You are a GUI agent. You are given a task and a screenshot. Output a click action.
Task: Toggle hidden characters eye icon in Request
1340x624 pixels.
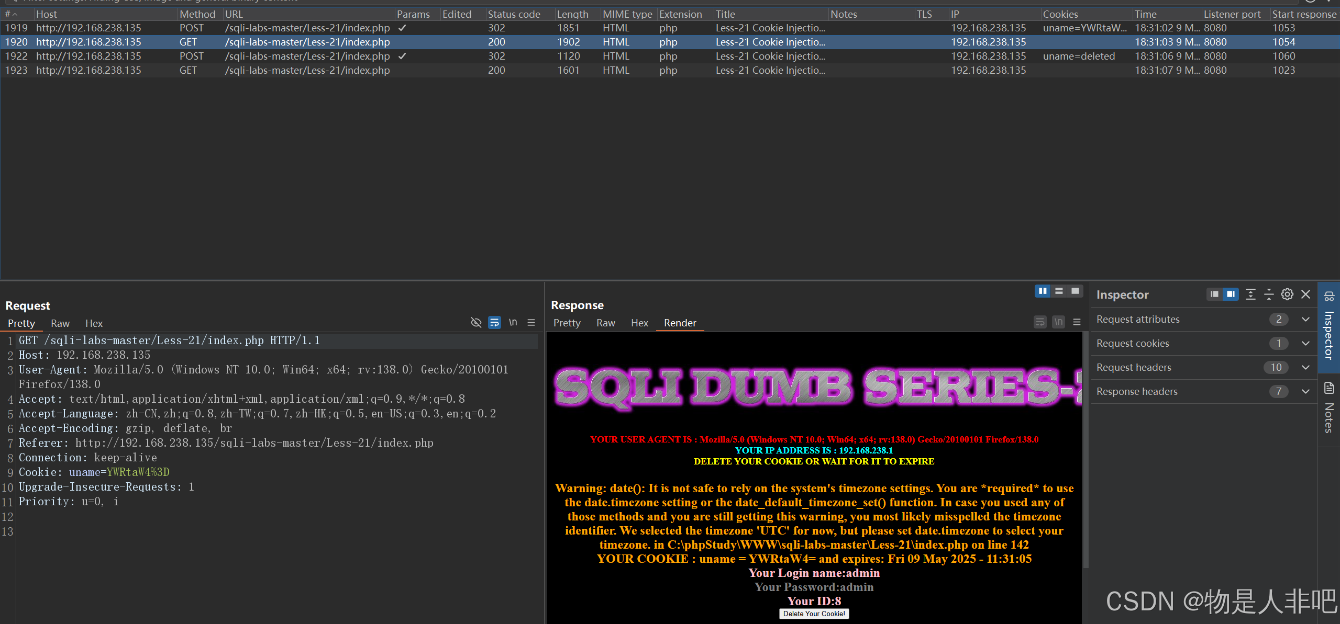pyautogui.click(x=475, y=323)
